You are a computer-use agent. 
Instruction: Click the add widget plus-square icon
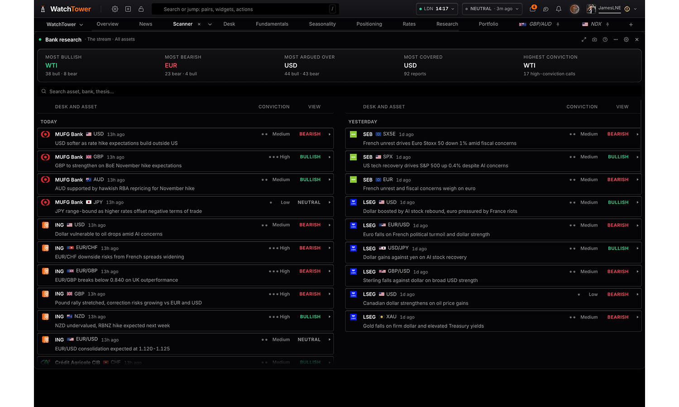pyautogui.click(x=128, y=9)
